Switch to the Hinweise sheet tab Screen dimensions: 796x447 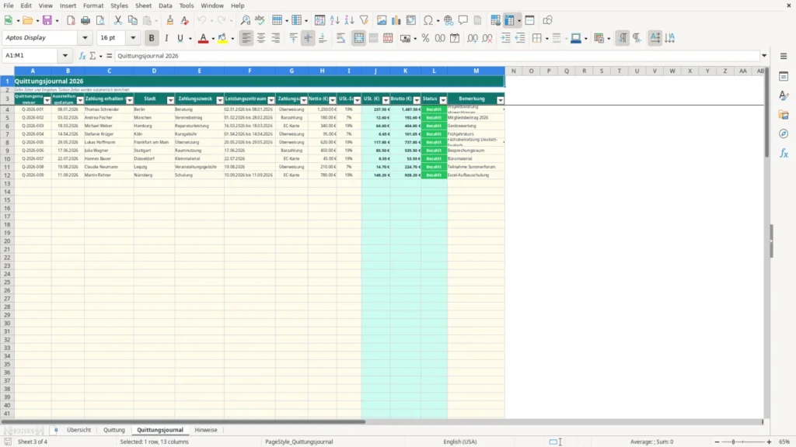205,430
